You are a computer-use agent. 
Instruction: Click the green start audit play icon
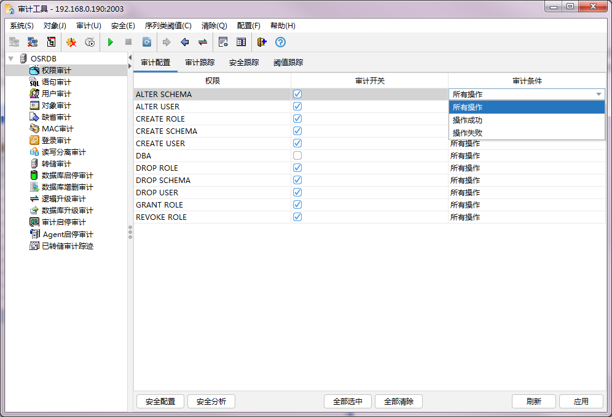pos(111,42)
